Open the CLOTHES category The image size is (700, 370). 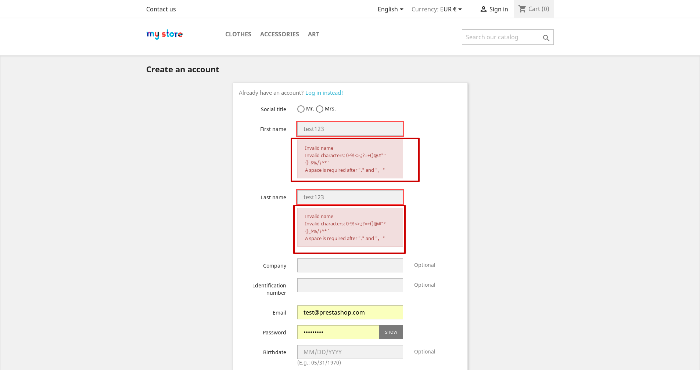pyautogui.click(x=238, y=34)
